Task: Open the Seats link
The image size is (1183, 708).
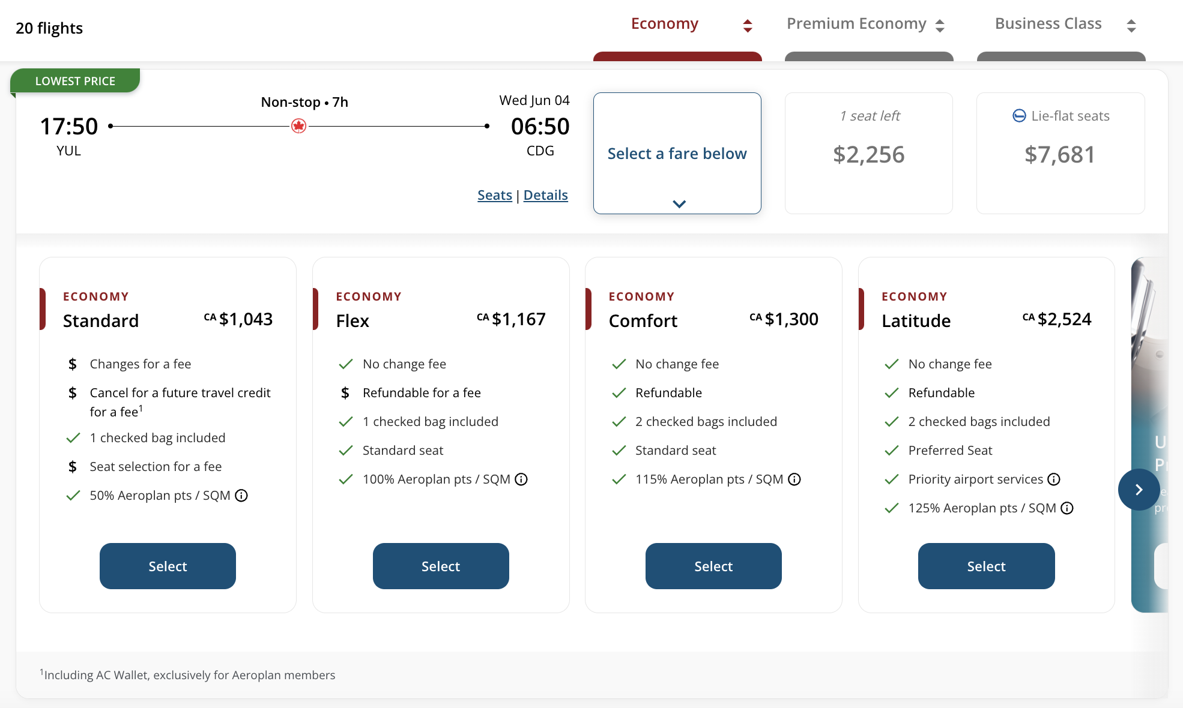Action: [494, 195]
